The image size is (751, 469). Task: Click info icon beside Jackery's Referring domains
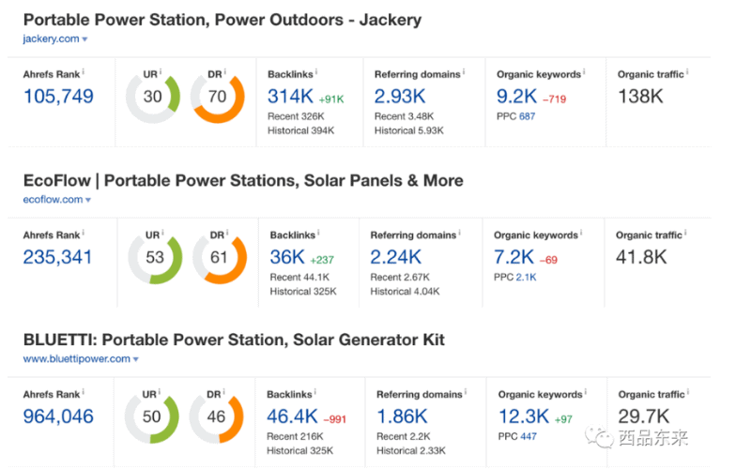(464, 72)
